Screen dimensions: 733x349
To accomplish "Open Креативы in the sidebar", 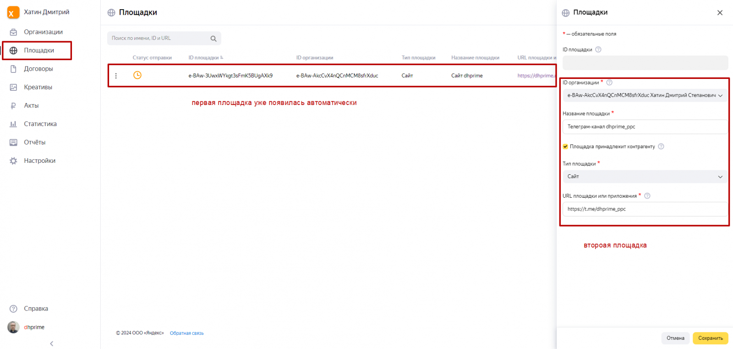I will coord(38,87).
